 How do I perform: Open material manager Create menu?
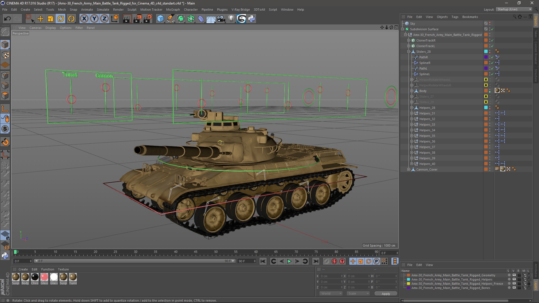coord(23,269)
